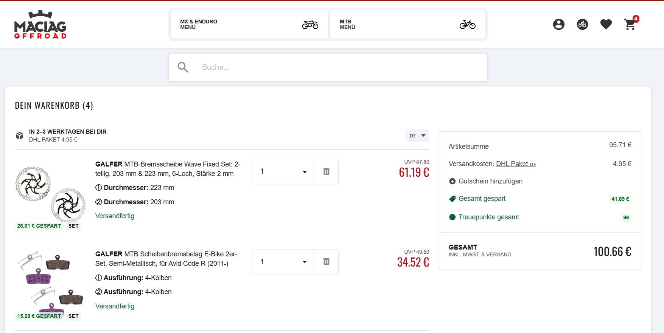The width and height of the screenshot is (664, 333).
Task: Click the plus icon beside Gutschein hinzufügen
Action: 452,181
